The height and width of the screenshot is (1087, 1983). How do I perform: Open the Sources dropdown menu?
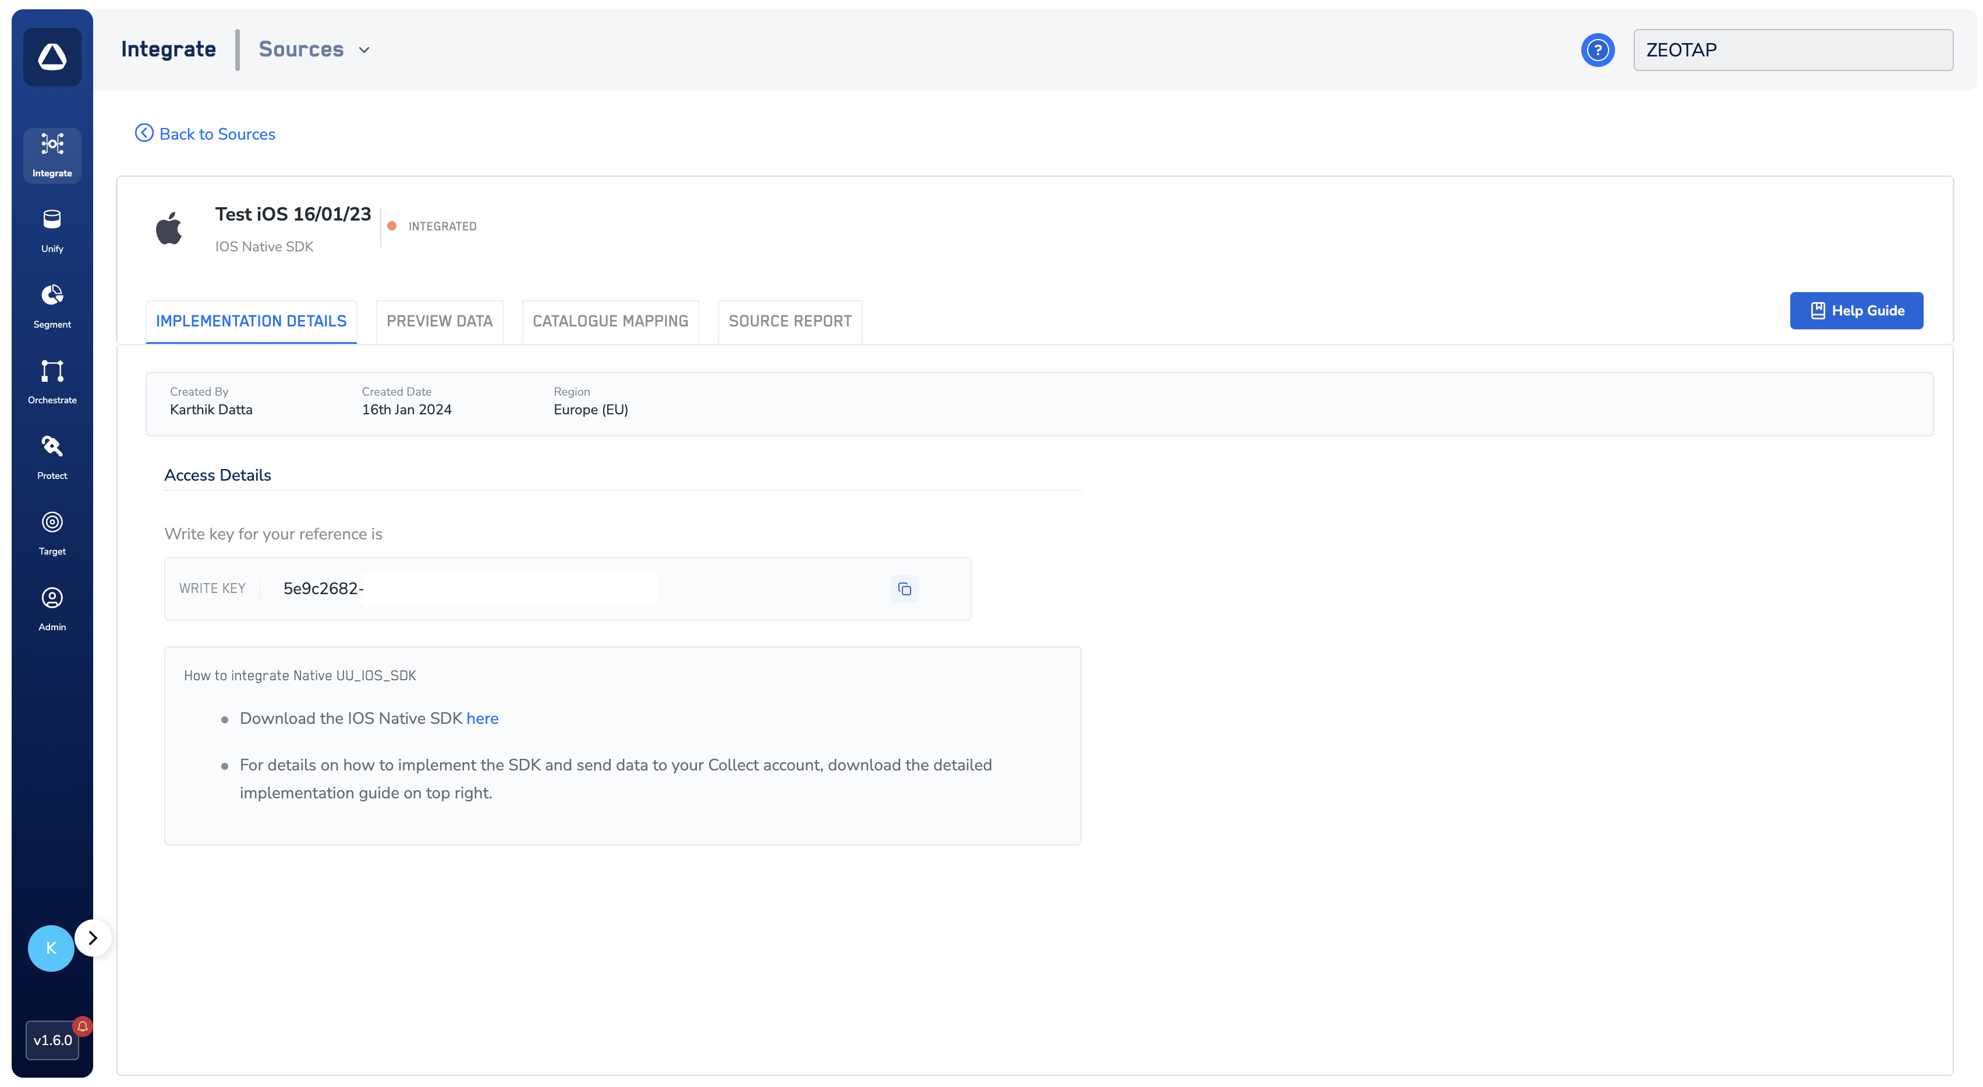tap(314, 49)
